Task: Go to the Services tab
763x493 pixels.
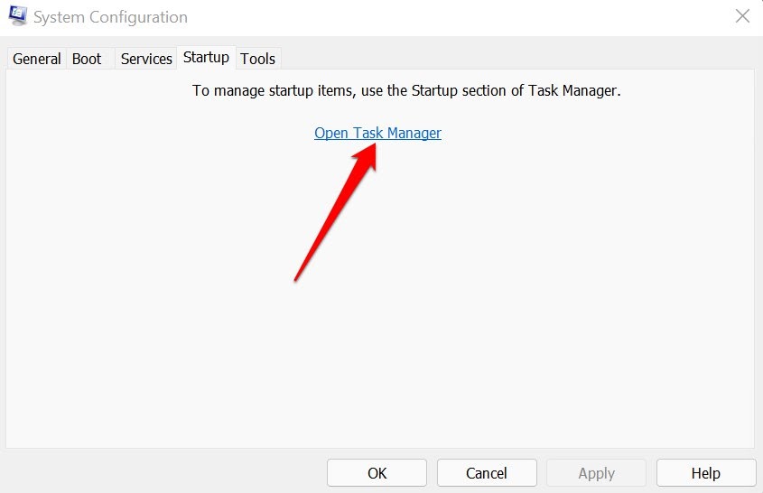Action: 146,59
